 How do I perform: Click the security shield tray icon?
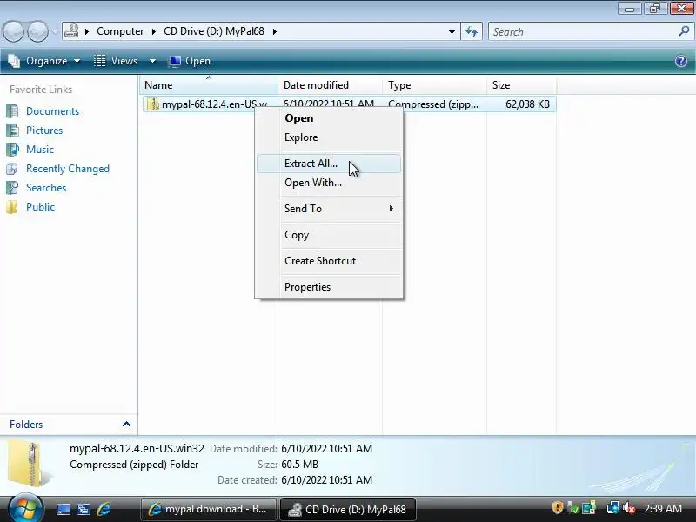(558, 507)
